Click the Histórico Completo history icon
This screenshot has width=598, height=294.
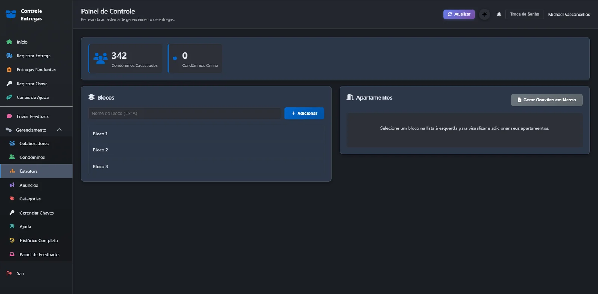tap(12, 240)
